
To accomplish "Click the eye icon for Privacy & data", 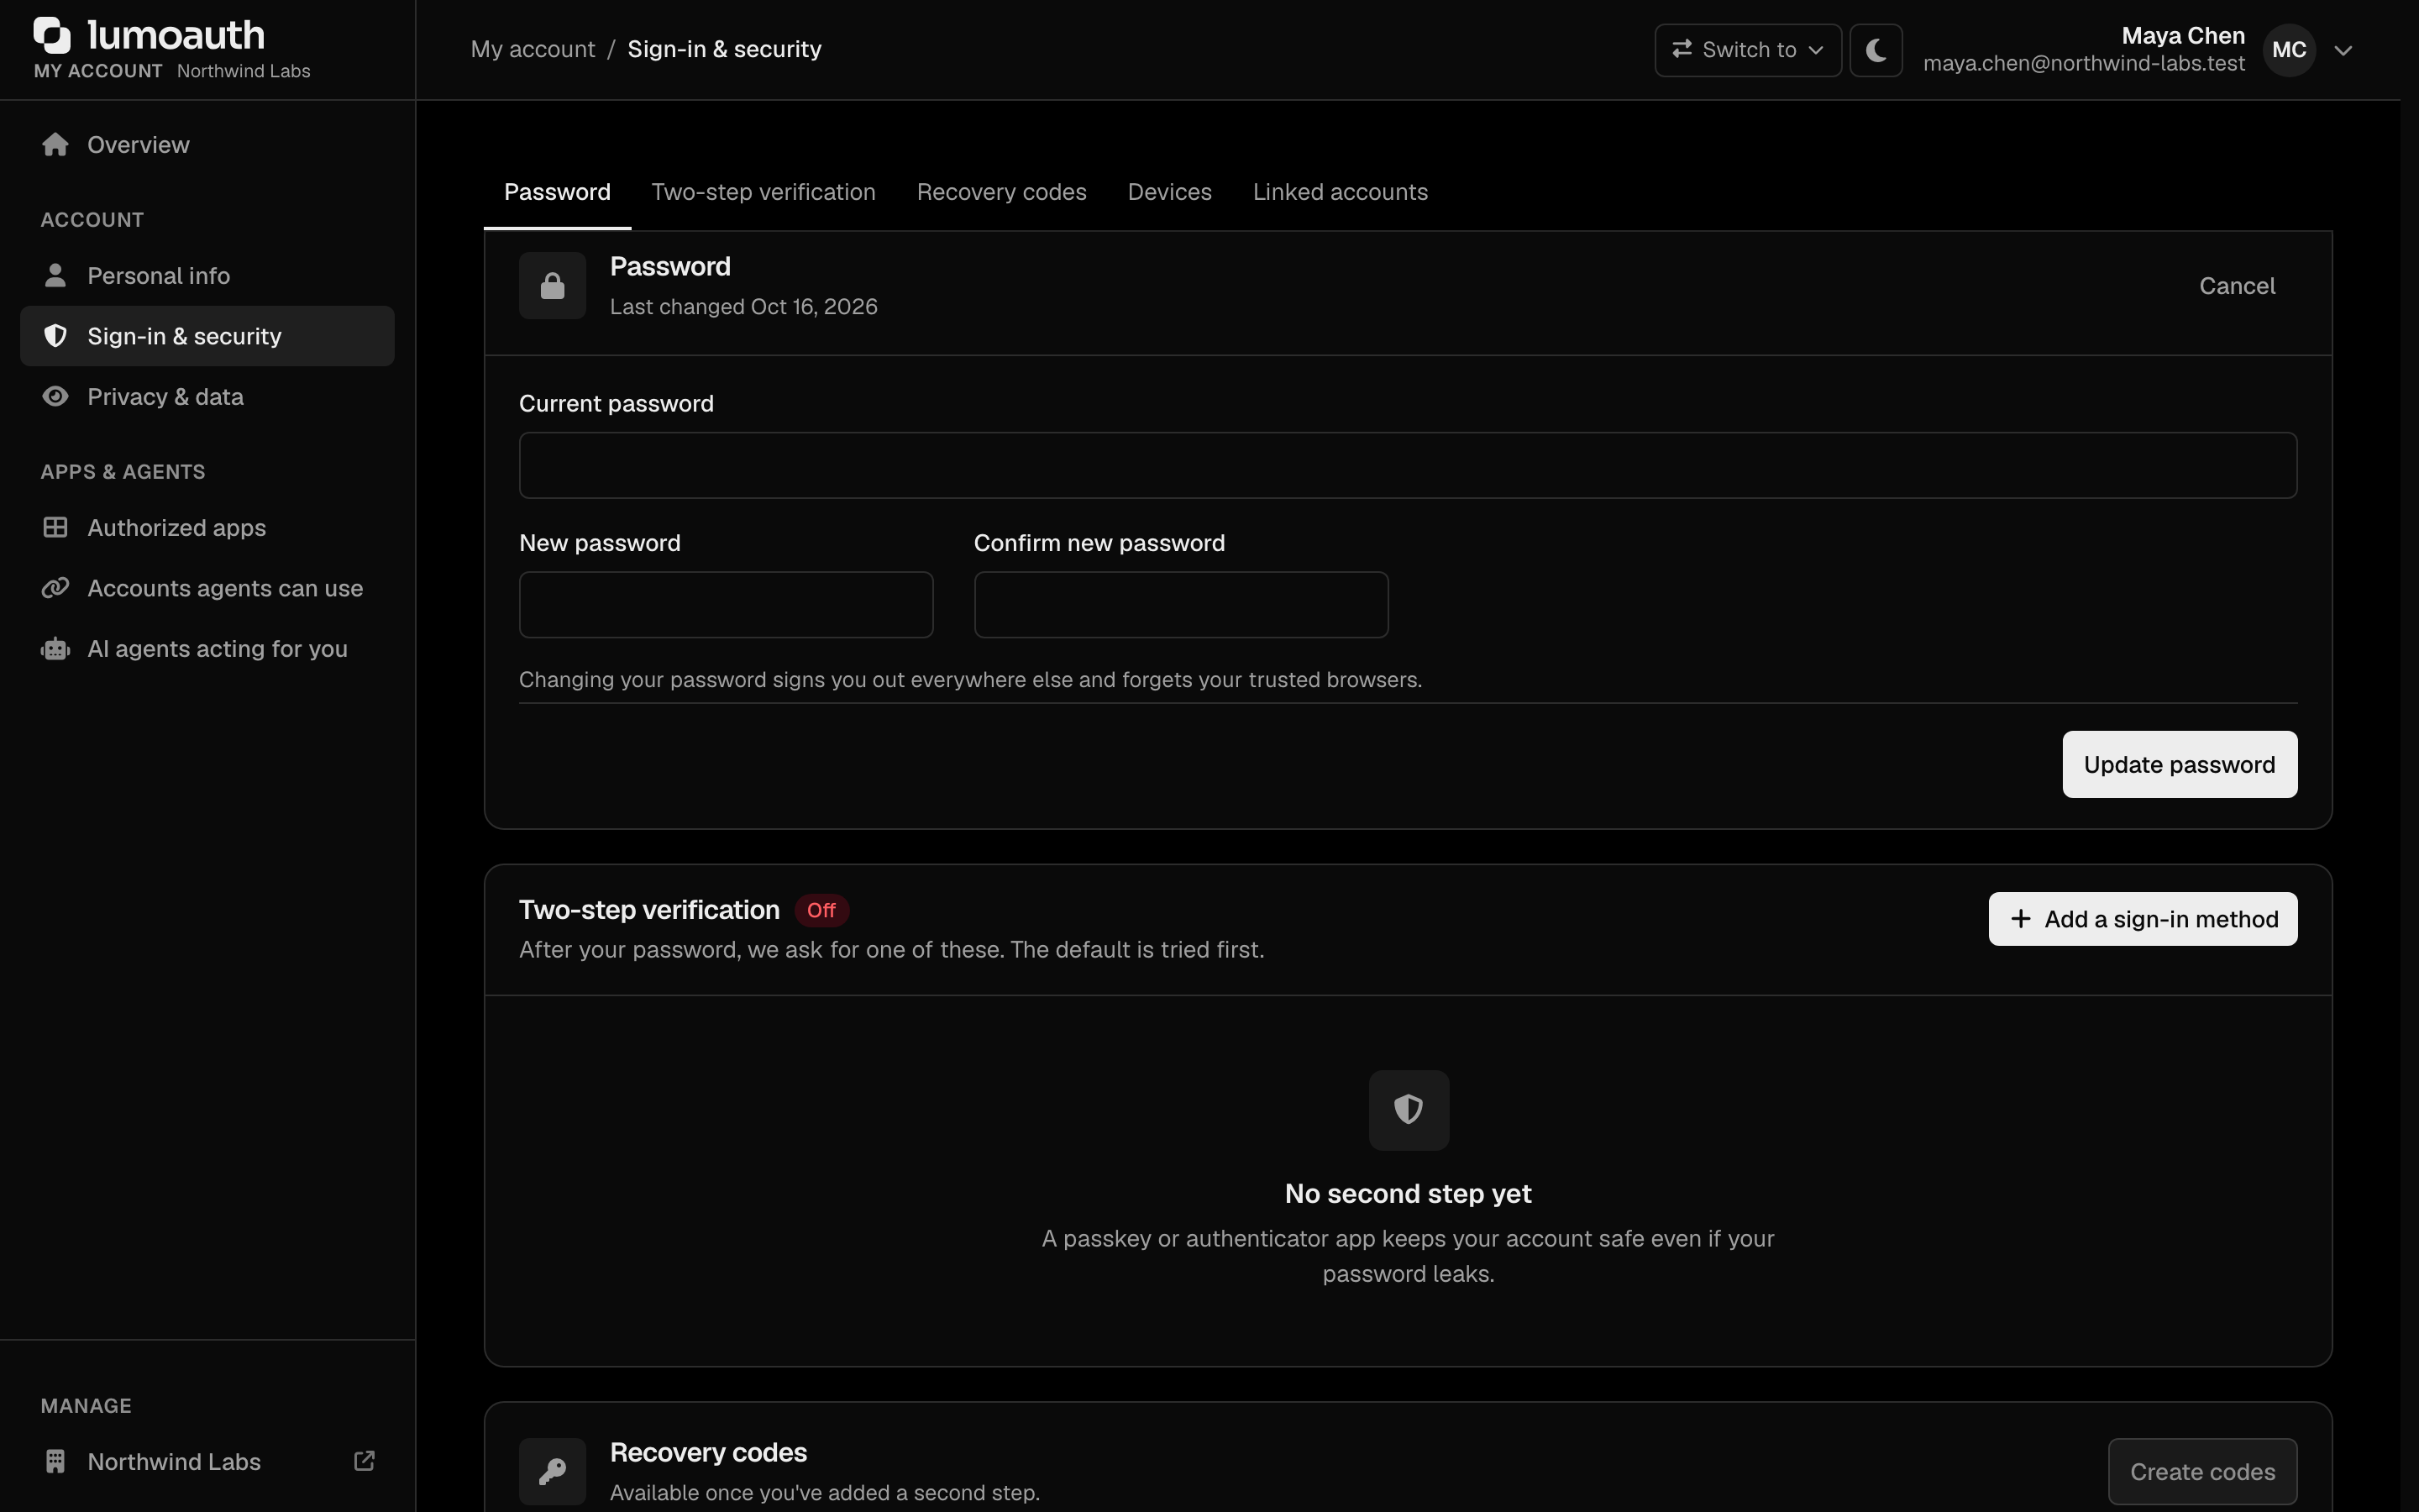I will click(x=55, y=397).
